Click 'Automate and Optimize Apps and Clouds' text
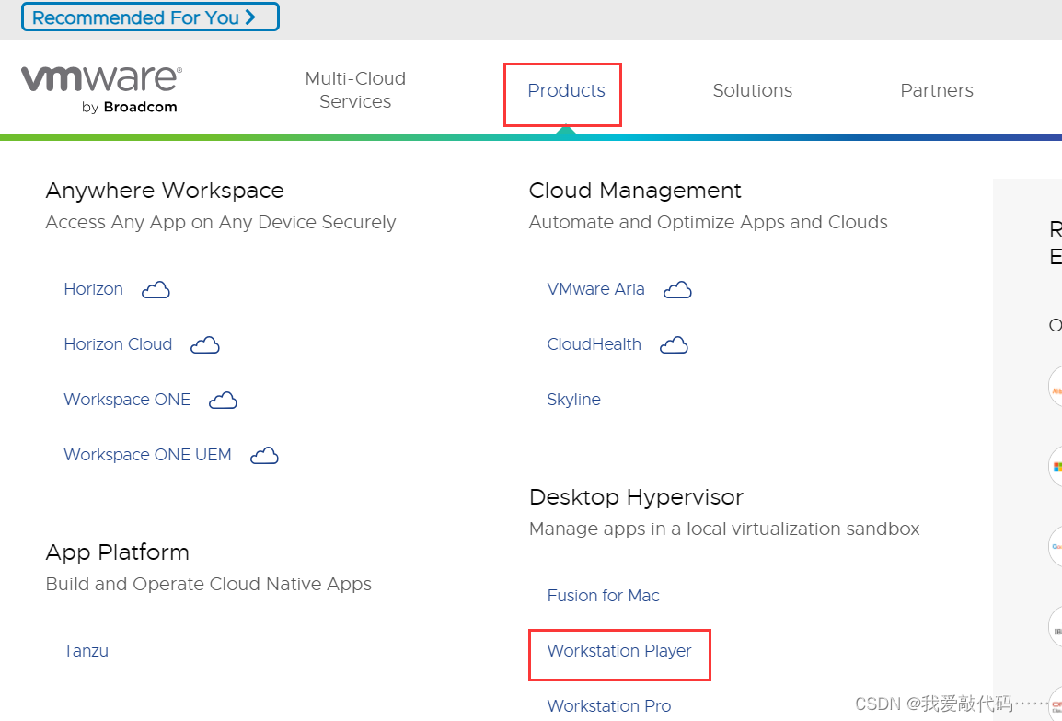The height and width of the screenshot is (721, 1062). pyautogui.click(x=708, y=222)
